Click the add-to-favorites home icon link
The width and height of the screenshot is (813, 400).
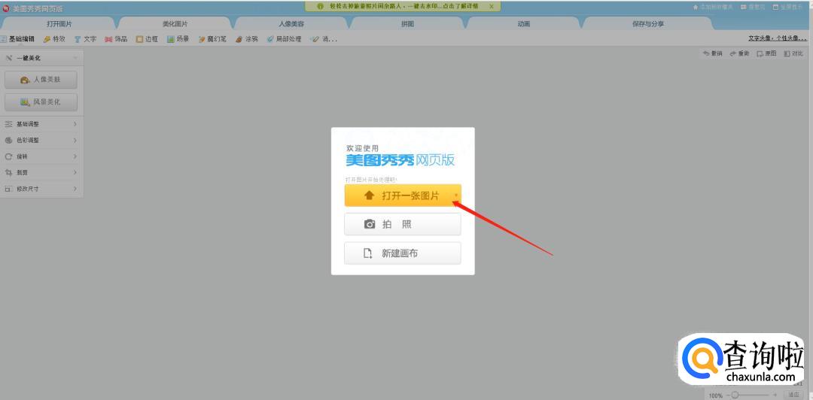[x=713, y=8]
